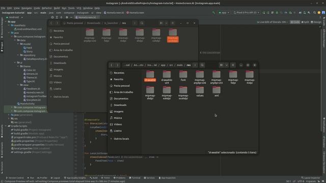This screenshot has height=183, width=326.
Task: Click the UTF-8 encoding in status bar
Action: [301, 181]
